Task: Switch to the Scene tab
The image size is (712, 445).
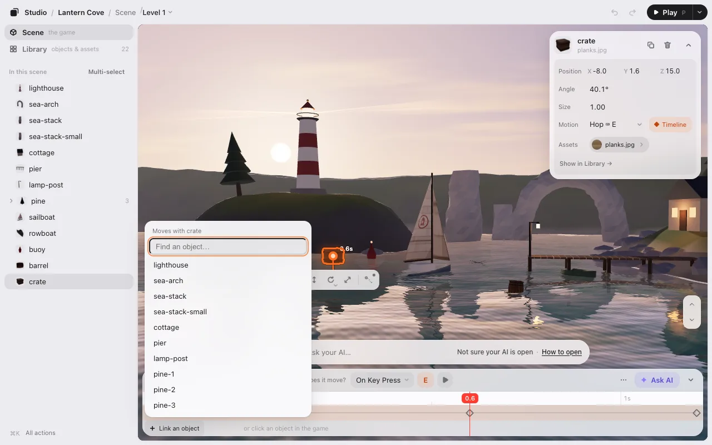Action: point(69,32)
